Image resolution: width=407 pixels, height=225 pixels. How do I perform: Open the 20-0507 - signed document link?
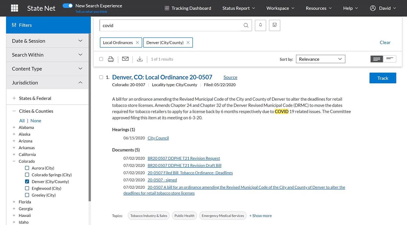pyautogui.click(x=162, y=180)
